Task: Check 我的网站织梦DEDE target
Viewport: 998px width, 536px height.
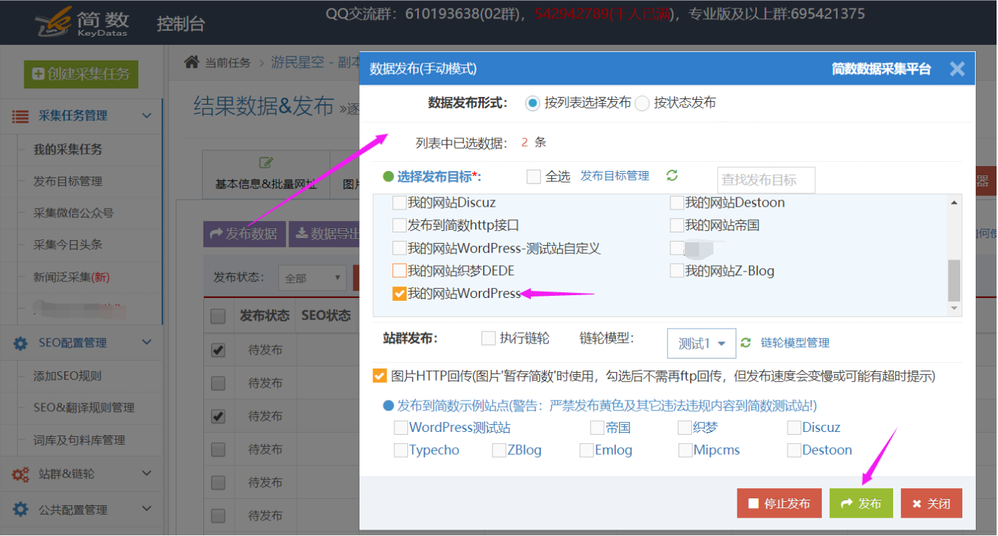Action: coord(399,271)
